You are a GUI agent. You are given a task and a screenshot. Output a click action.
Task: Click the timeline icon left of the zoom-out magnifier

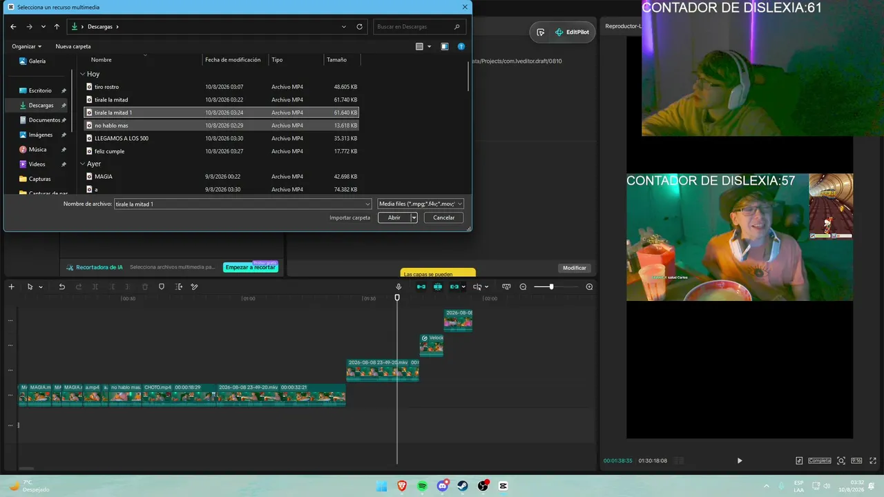click(x=506, y=286)
